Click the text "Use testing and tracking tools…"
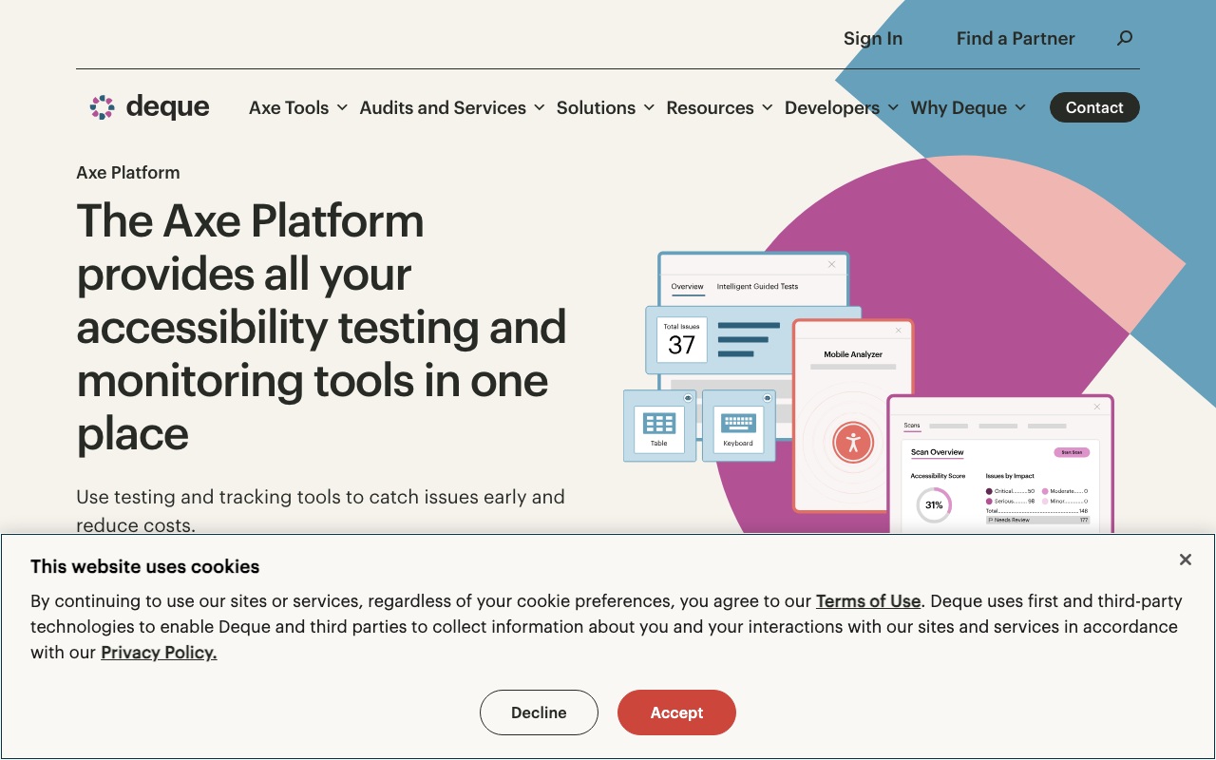The image size is (1216, 760). (x=321, y=510)
